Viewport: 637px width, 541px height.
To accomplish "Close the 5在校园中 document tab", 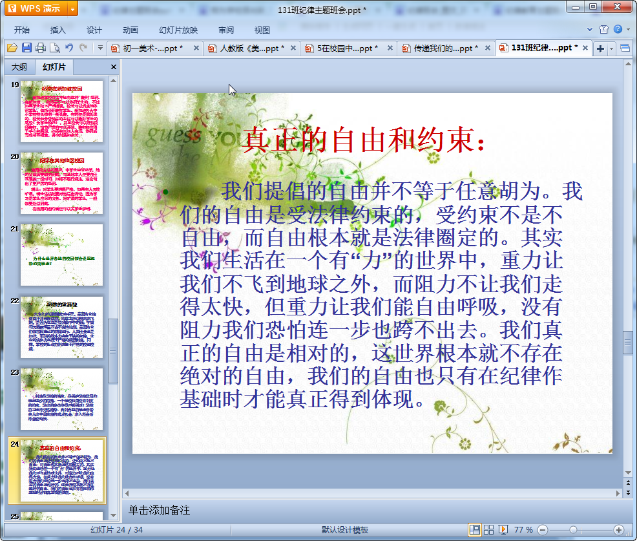I will pyautogui.click(x=390, y=48).
